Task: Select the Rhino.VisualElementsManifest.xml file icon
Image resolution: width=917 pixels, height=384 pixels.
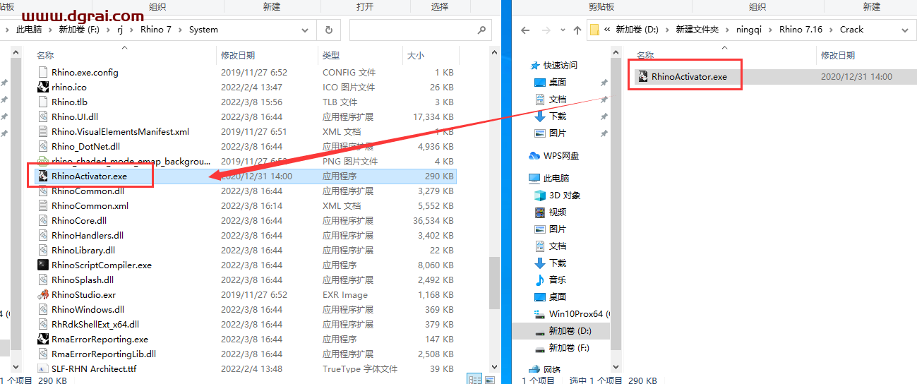Action: (43, 131)
